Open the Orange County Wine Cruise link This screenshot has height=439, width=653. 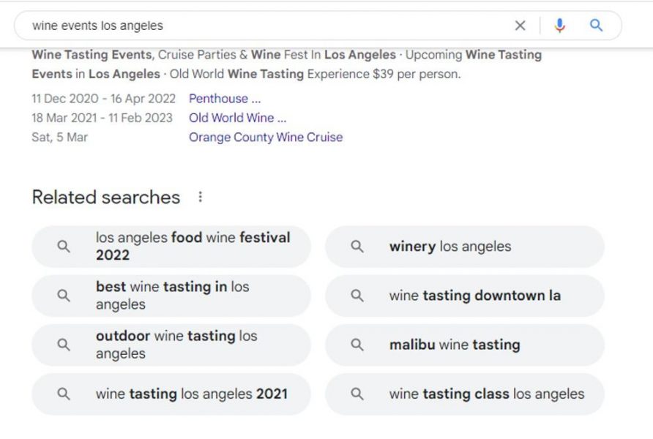(266, 138)
